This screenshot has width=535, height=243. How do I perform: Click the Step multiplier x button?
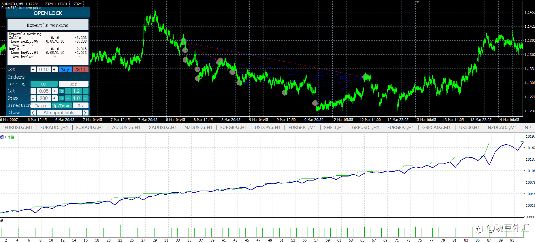[x=62, y=98]
